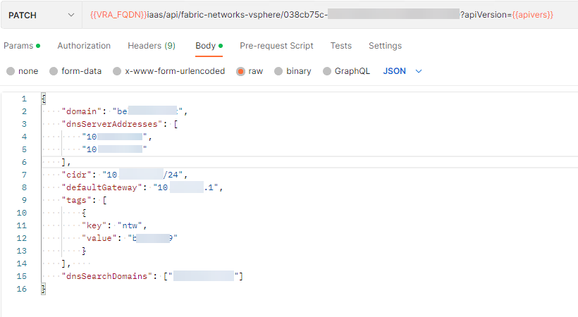Viewport: 578px width, 317px height.
Task: Open the Pre-request Script tab
Action: (276, 46)
